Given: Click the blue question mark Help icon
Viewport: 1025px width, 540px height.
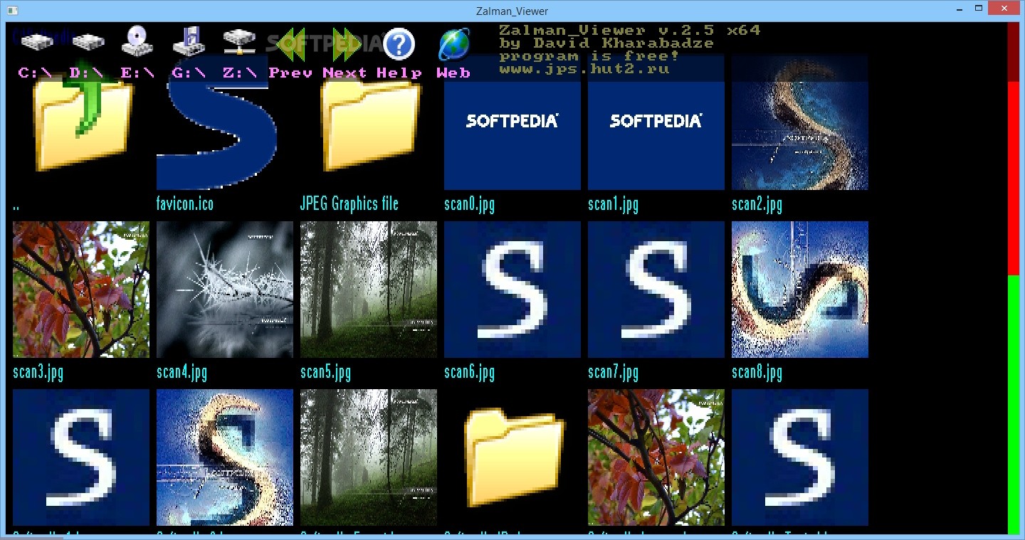Looking at the screenshot, I should tap(399, 44).
